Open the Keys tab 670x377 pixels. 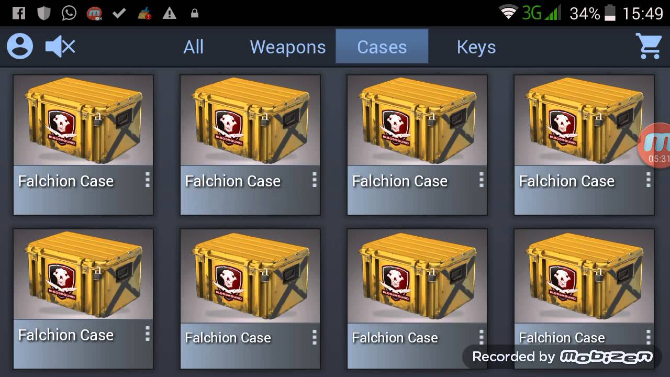pos(476,47)
